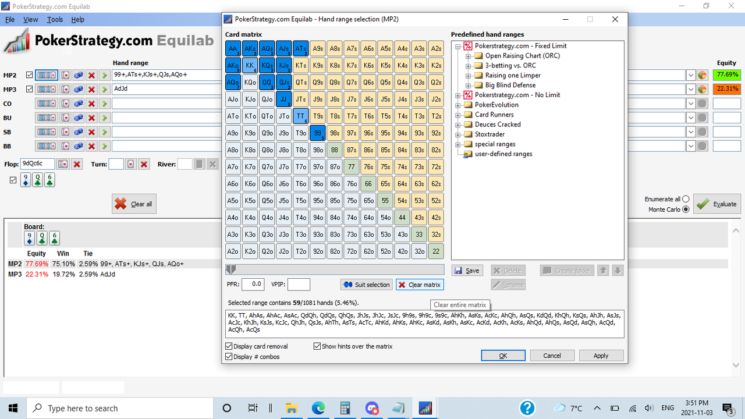Open the CO hand range dropdown arrow
Image resolution: width=745 pixels, height=419 pixels.
690,104
